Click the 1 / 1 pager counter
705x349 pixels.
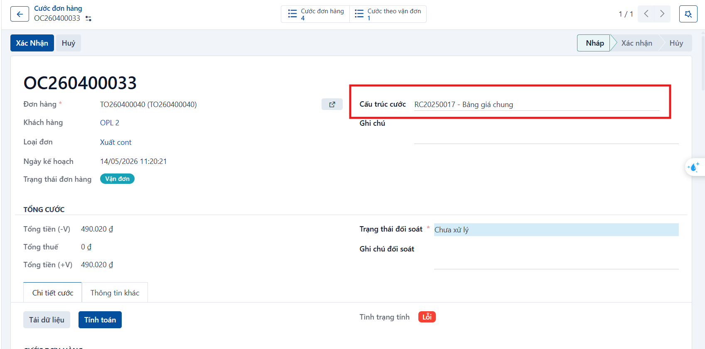point(626,14)
